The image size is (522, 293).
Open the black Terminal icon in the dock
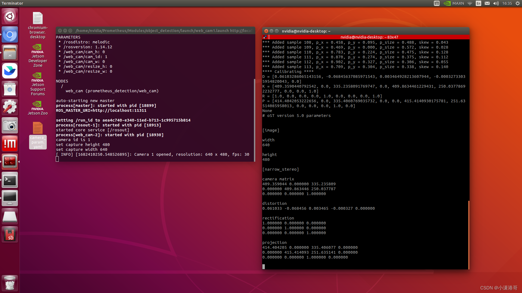(x=10, y=180)
